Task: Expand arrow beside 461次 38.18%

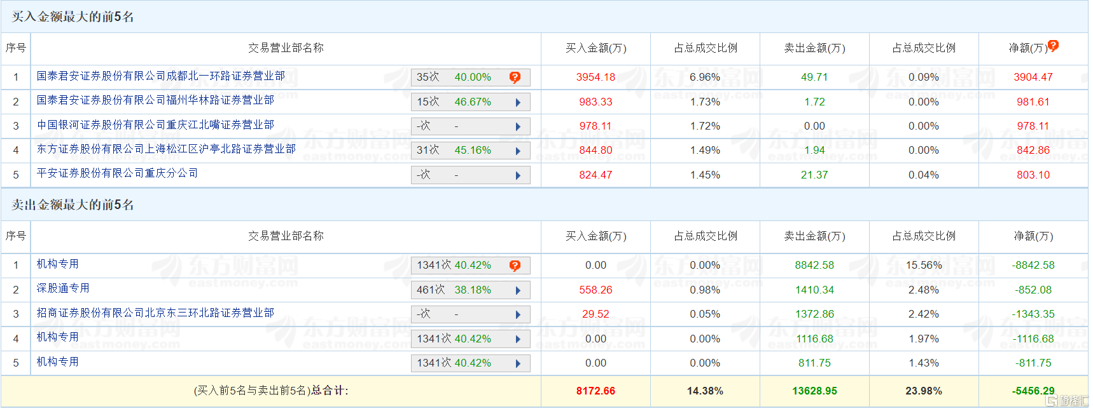Action: tap(518, 290)
